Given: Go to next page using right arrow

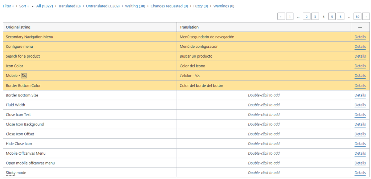Looking at the screenshot, I should [x=366, y=17].
